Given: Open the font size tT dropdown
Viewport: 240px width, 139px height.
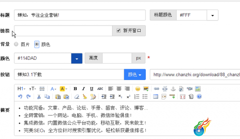Looking at the screenshot, I should pyautogui.click(x=33, y=89).
